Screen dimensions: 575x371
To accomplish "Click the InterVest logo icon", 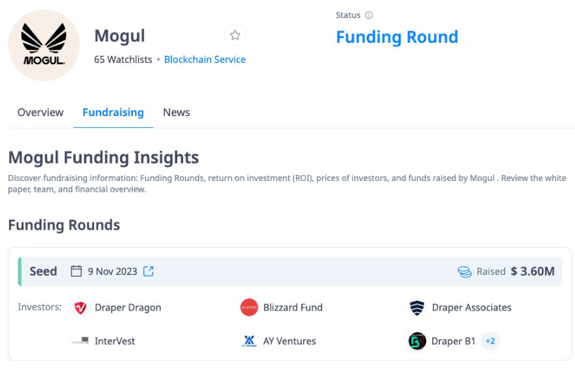I will [x=80, y=341].
